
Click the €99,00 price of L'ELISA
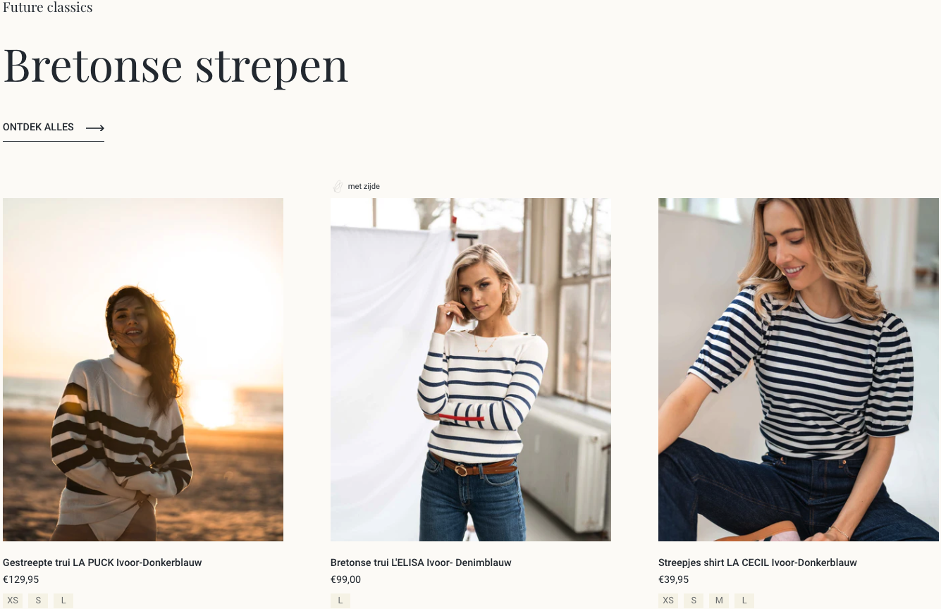(345, 579)
